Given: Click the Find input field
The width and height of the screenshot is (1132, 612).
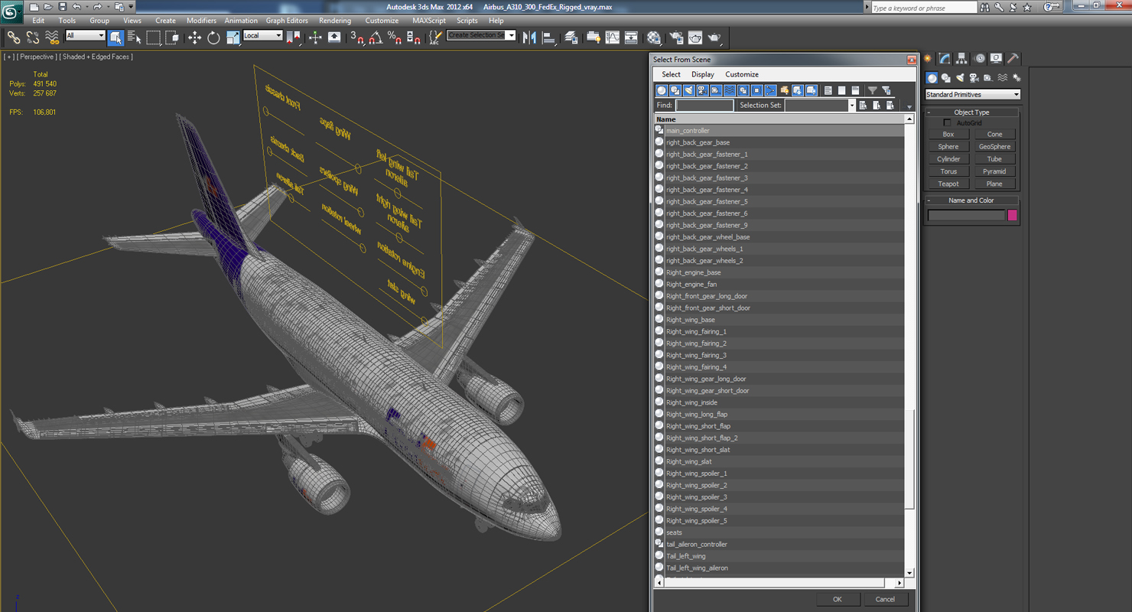Looking at the screenshot, I should tap(704, 105).
